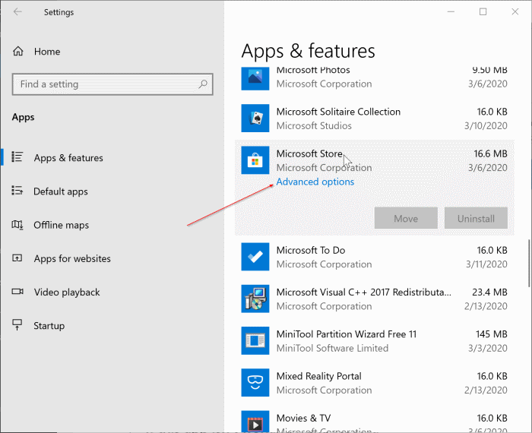Screen dimensions: 532x433
Task: Click the Apps section heading
Action: pyautogui.click(x=23, y=117)
